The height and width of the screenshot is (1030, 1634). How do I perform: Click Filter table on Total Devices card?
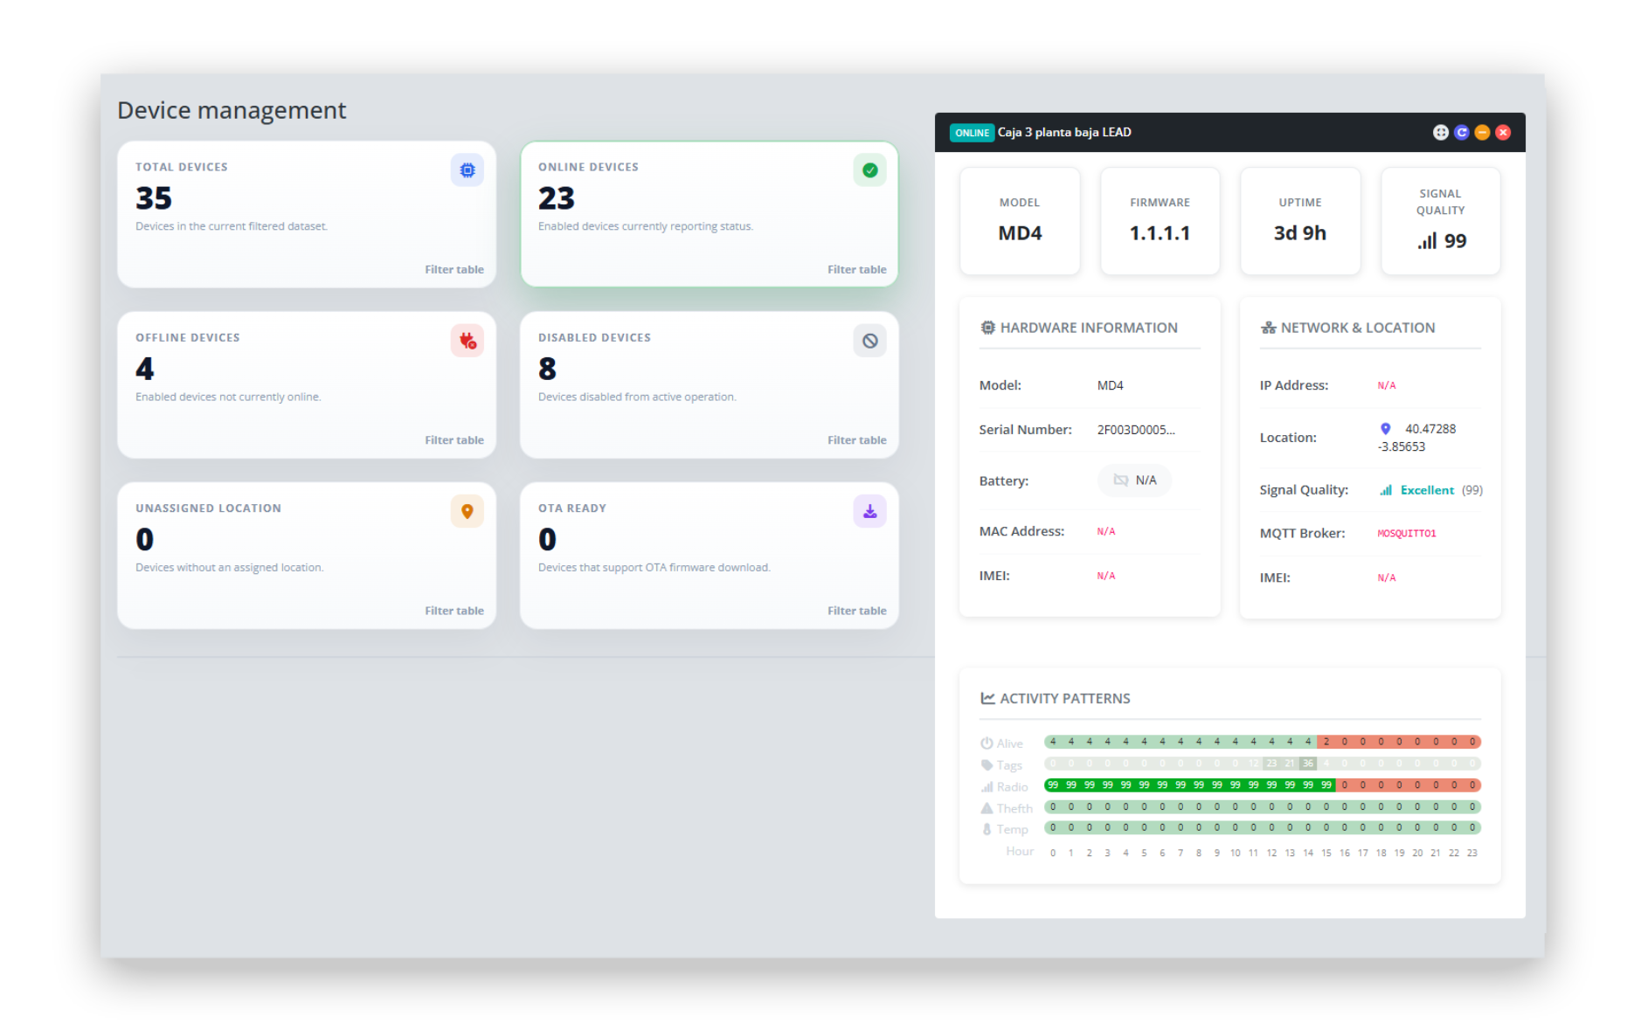(x=454, y=270)
